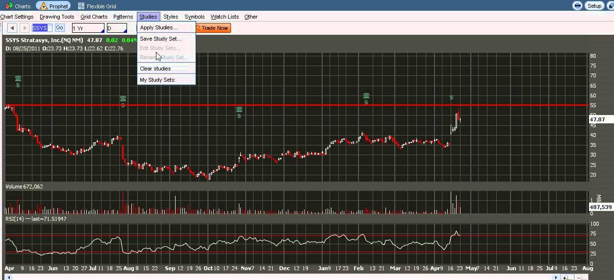Open the Symbols menu

pyautogui.click(x=194, y=17)
